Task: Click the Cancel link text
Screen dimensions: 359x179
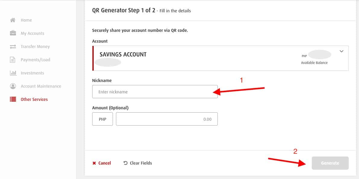Action: (105, 163)
